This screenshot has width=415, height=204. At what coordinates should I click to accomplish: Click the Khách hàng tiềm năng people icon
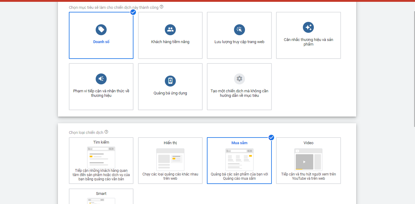tap(170, 29)
